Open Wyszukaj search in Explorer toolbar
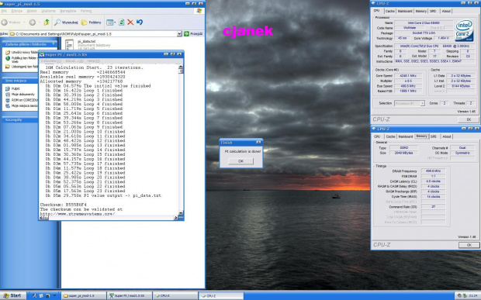 pyautogui.click(x=66, y=22)
